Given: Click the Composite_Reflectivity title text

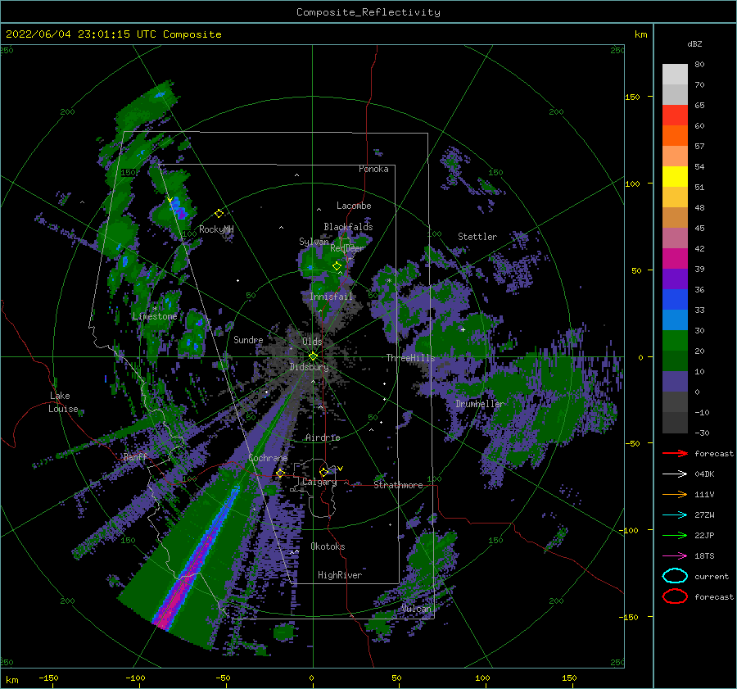Looking at the screenshot, I should 368,12.
